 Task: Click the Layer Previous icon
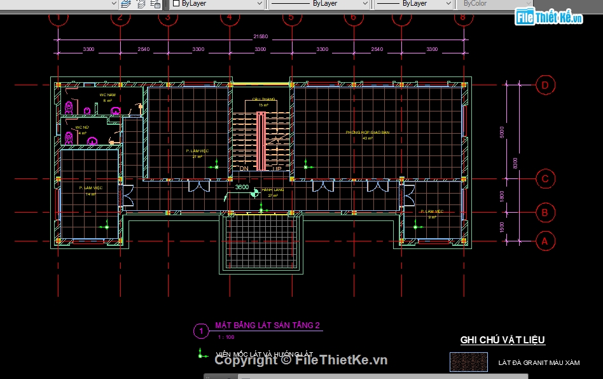point(141,4)
